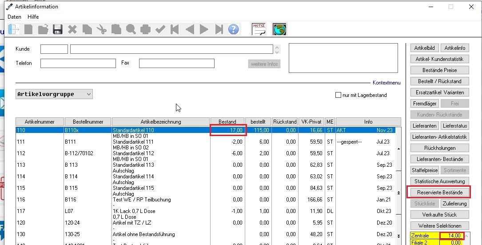Click the paste clipboard toolbar icon
The height and width of the screenshot is (245, 482).
click(116, 29)
